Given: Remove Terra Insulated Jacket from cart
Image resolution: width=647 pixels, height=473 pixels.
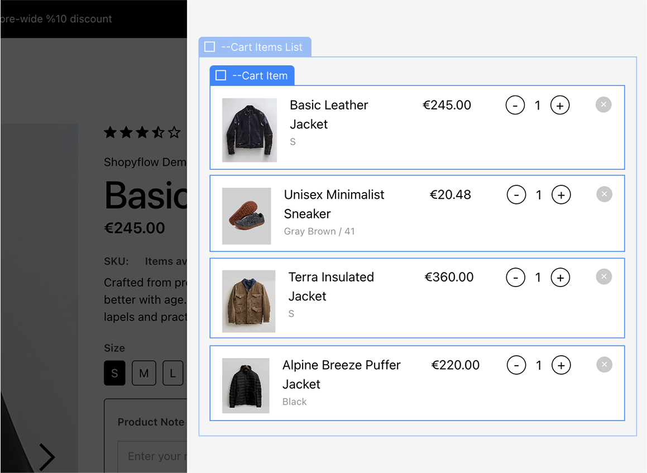Looking at the screenshot, I should click(x=603, y=276).
